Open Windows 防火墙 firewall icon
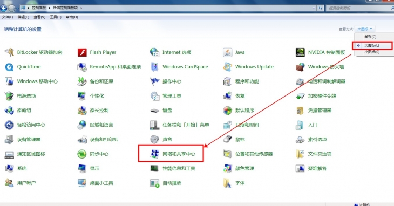Image resolution: width=394 pixels, height=206 pixels. [300, 67]
